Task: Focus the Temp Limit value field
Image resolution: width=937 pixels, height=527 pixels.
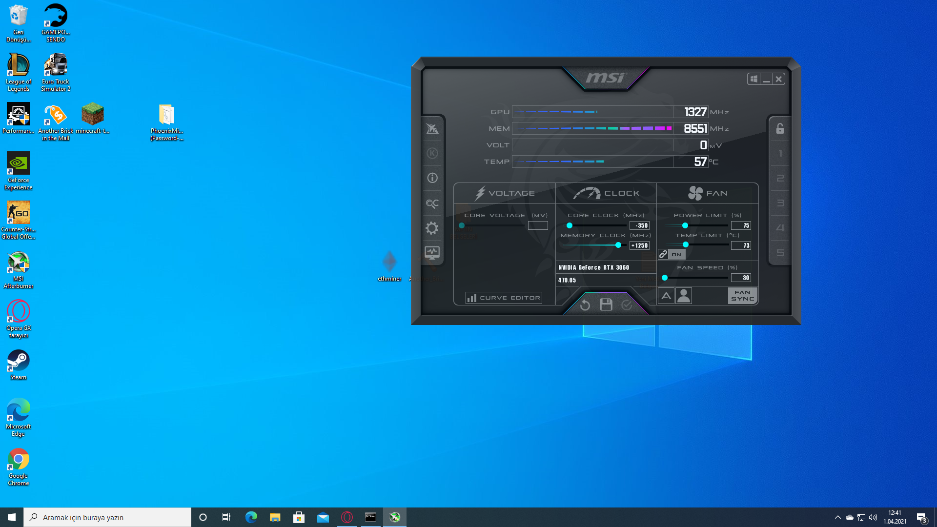Action: 741,245
